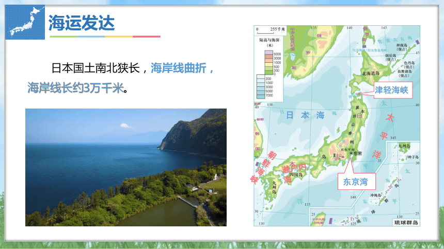Click the 东京 city marker on the map
The height and width of the screenshot is (249, 444).
351,153
